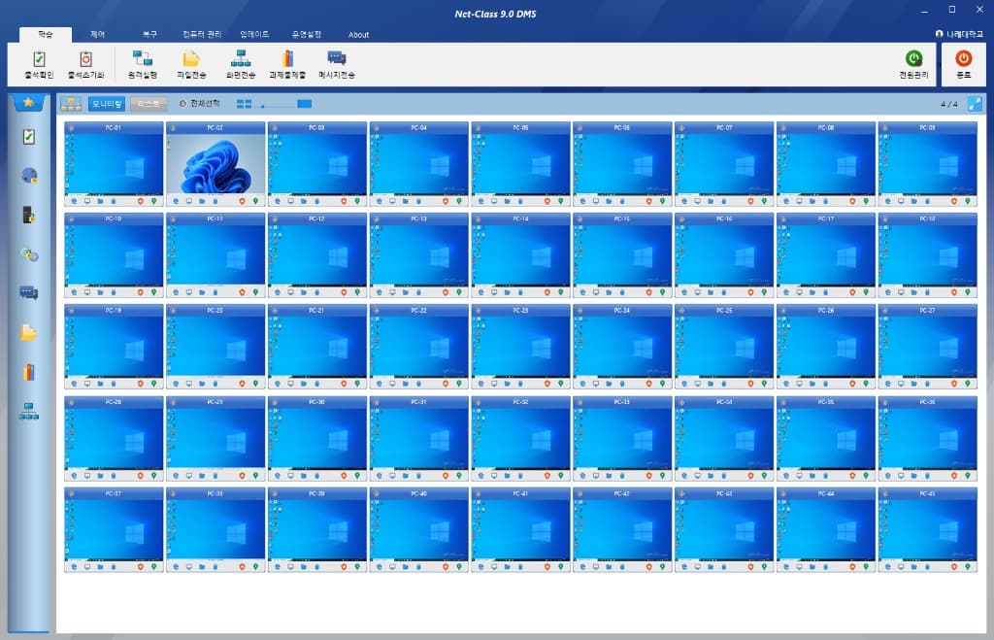Click the red 종료 exit button

963,64
